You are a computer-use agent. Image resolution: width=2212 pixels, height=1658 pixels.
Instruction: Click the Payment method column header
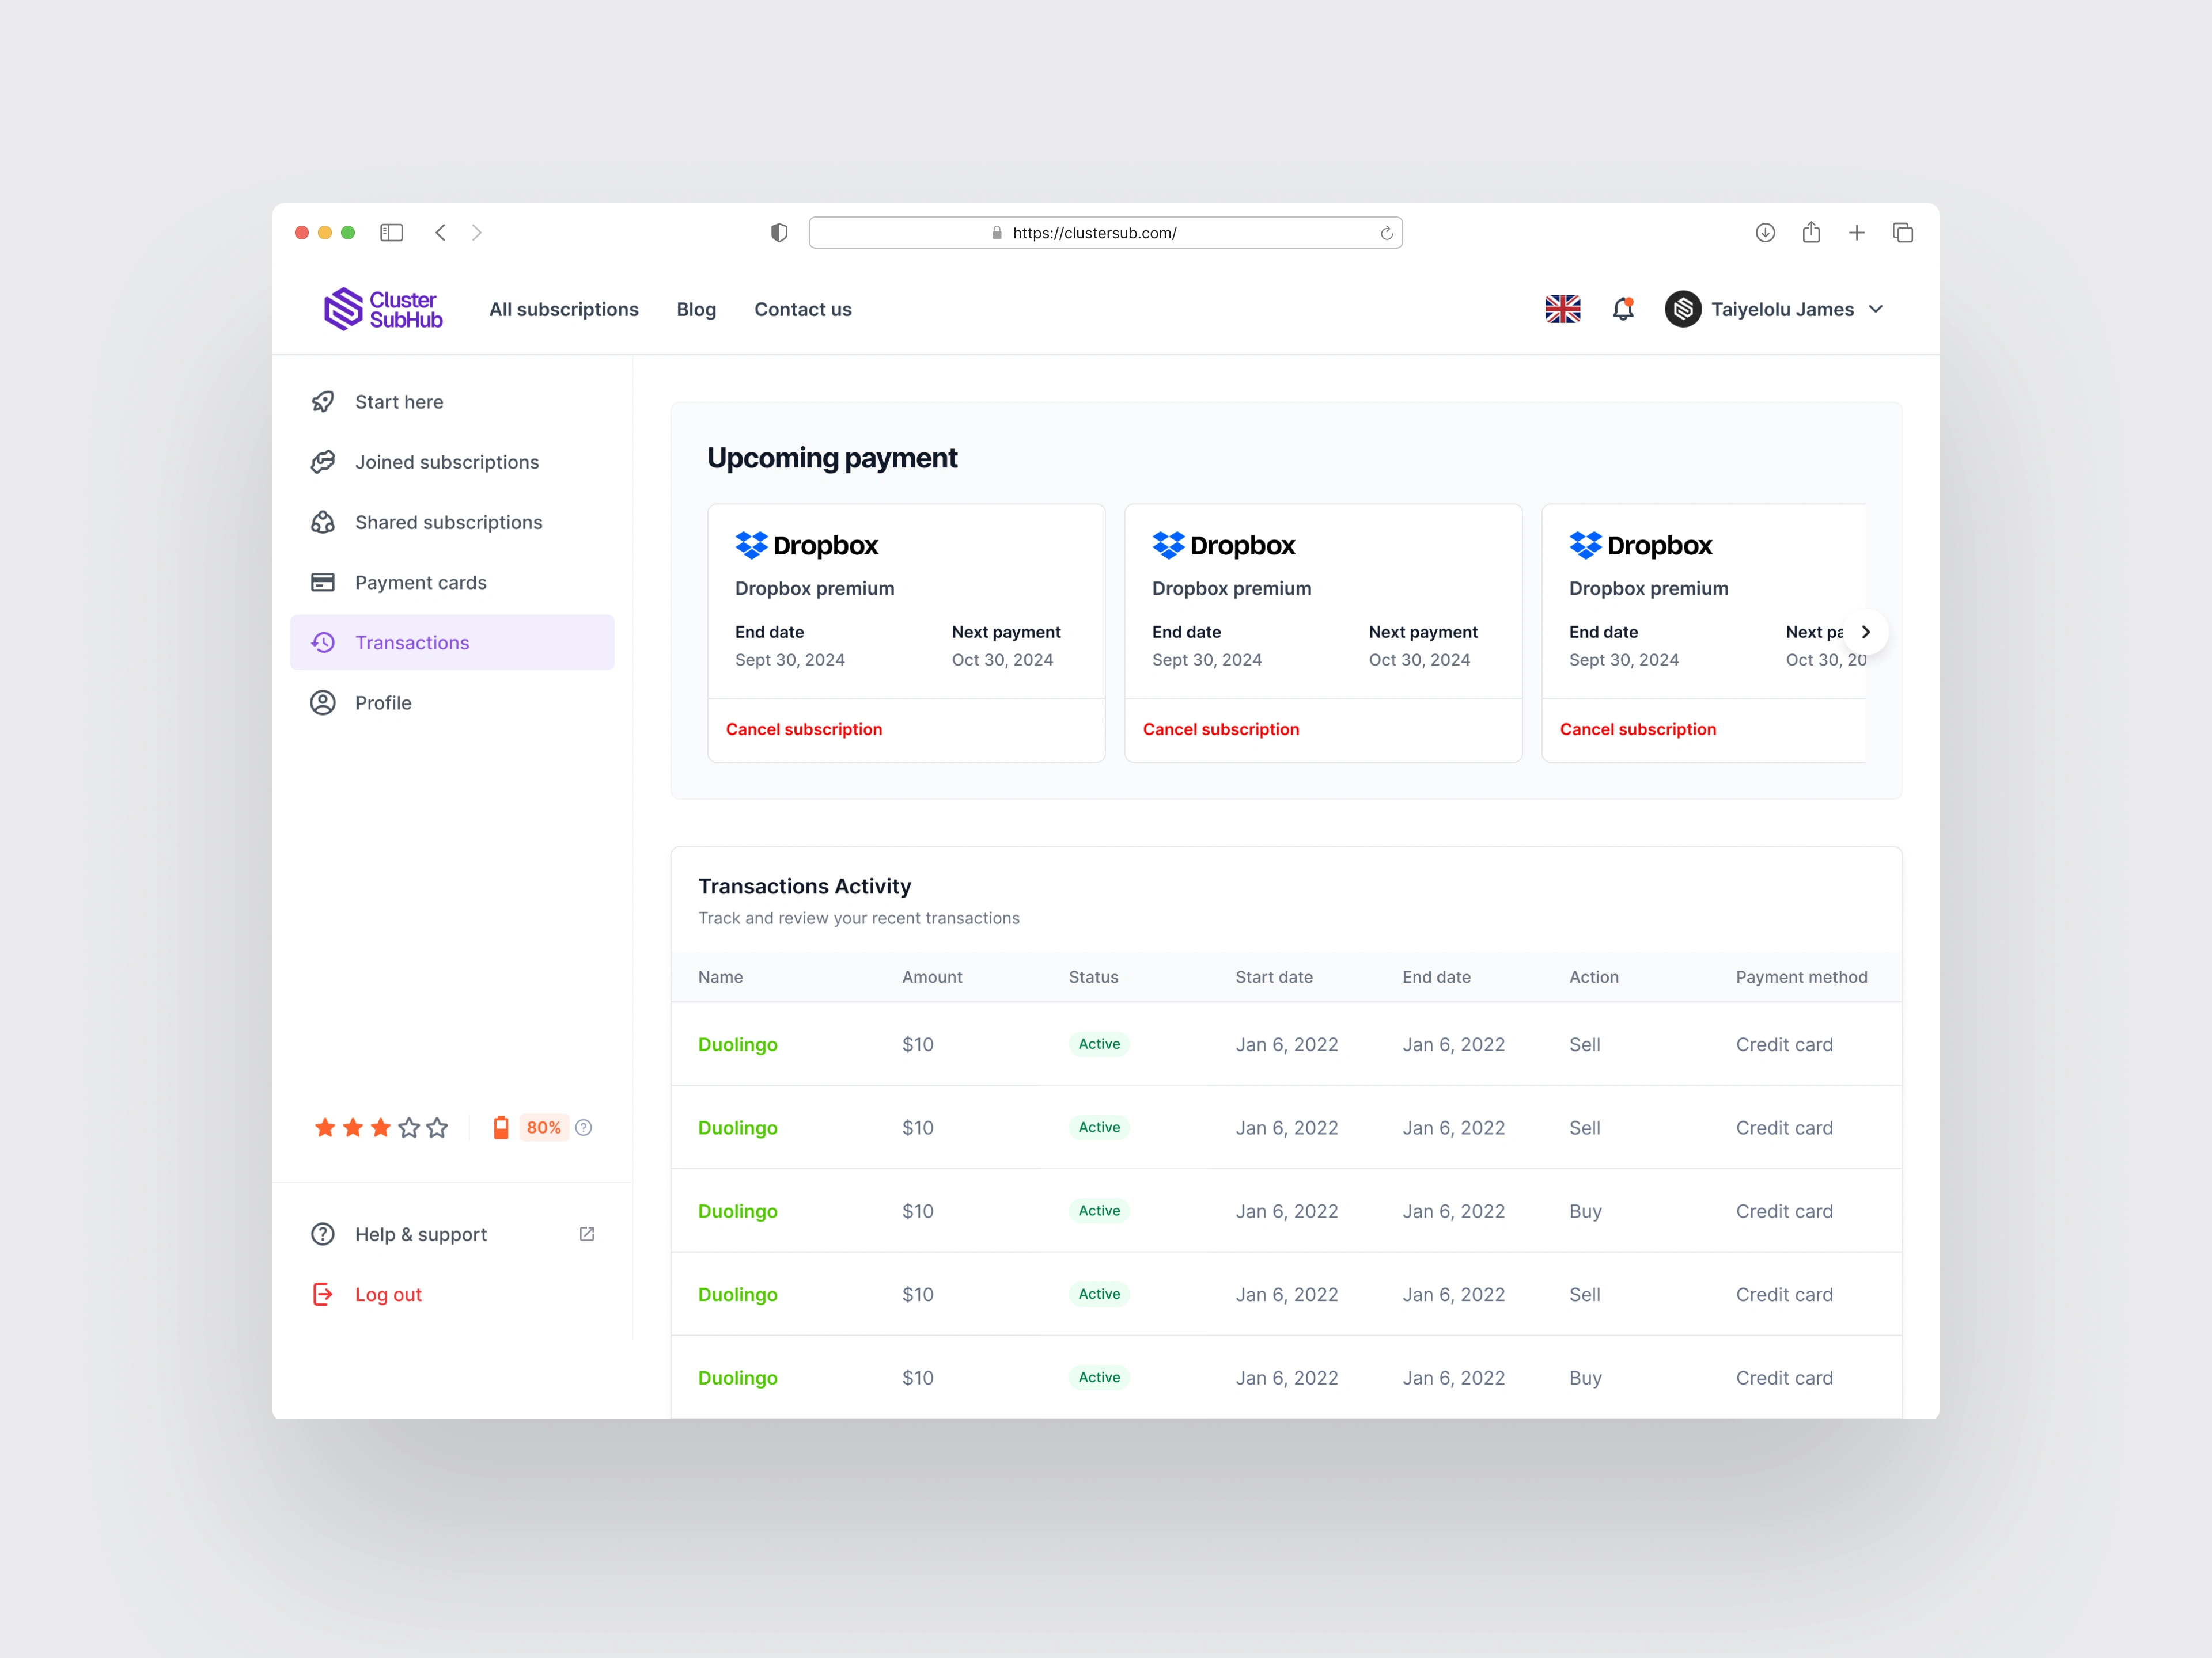[1801, 978]
